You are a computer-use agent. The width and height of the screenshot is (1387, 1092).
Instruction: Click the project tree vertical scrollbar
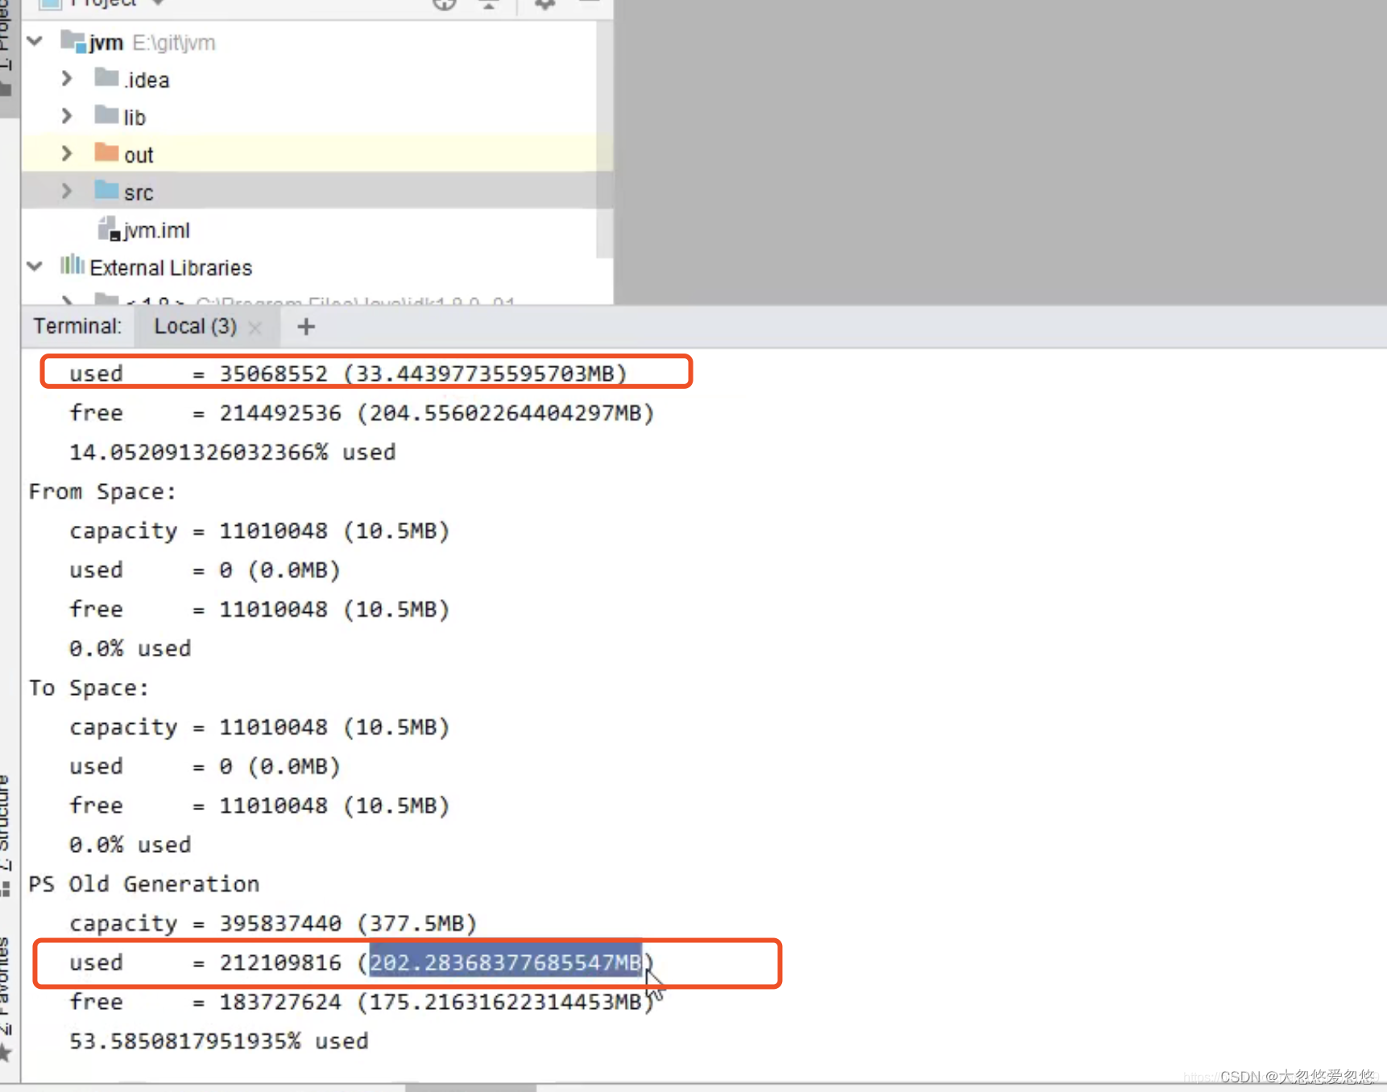coord(604,139)
